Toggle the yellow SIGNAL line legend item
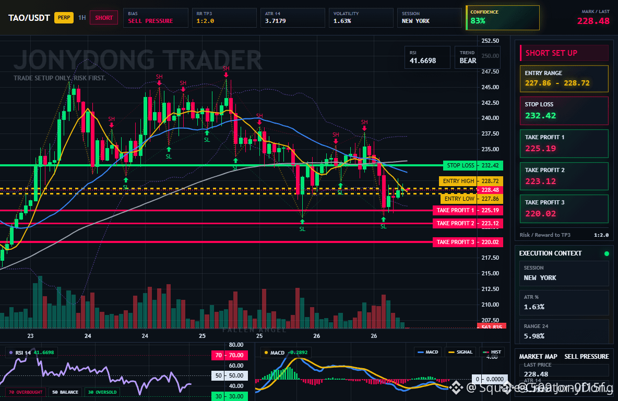Image resolution: width=618 pixels, height=401 pixels. pyautogui.click(x=460, y=352)
